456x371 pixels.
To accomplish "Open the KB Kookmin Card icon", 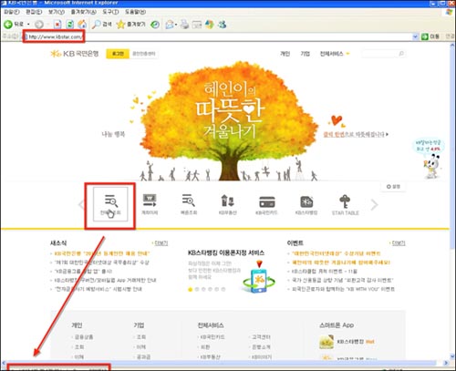I will 266,201.
